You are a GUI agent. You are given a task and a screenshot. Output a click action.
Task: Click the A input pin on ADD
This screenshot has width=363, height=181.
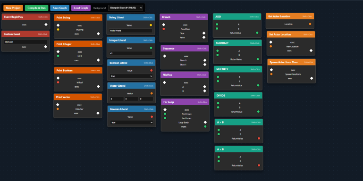coord(217,24)
